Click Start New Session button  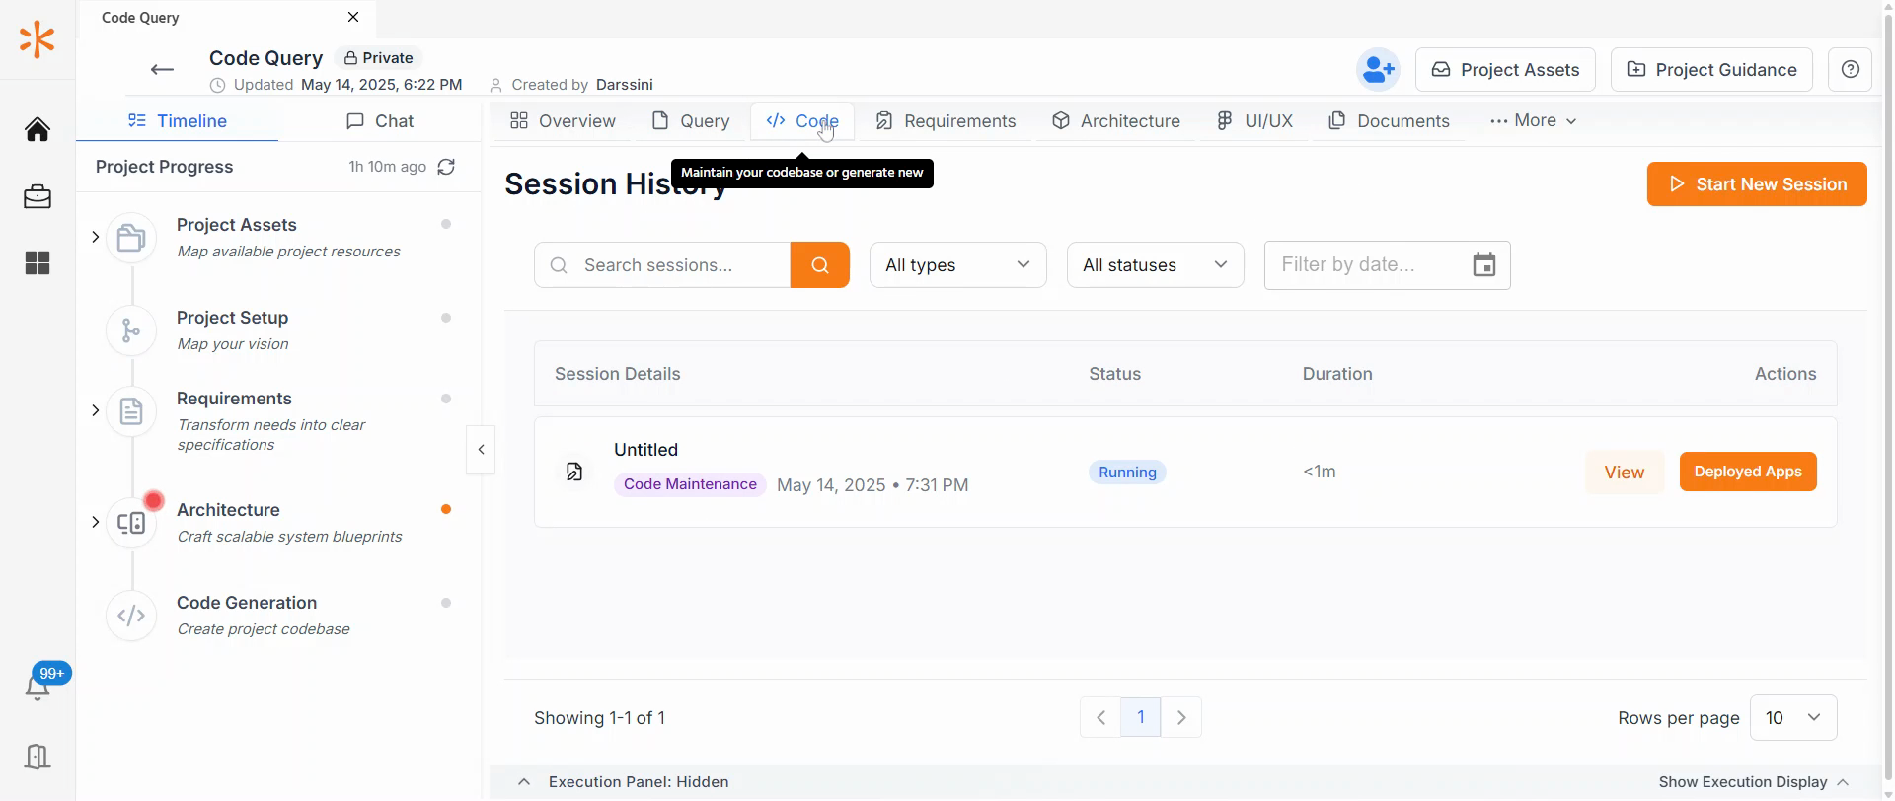coord(1757,184)
